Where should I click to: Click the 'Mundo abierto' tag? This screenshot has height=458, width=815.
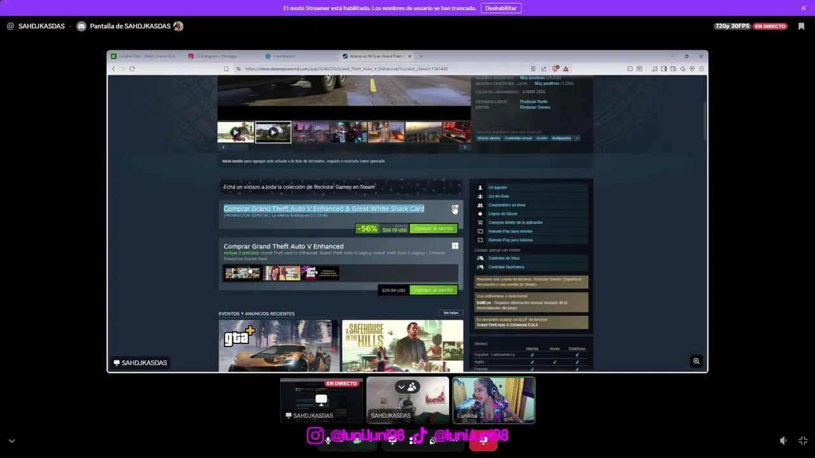click(489, 138)
